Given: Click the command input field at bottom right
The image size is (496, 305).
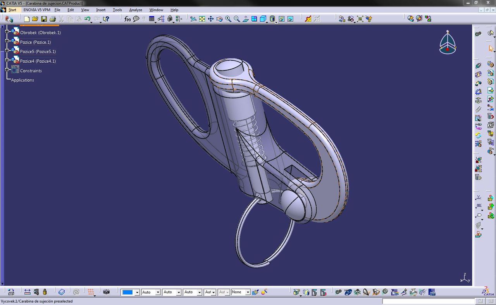Looking at the screenshot, I should tap(429, 301).
